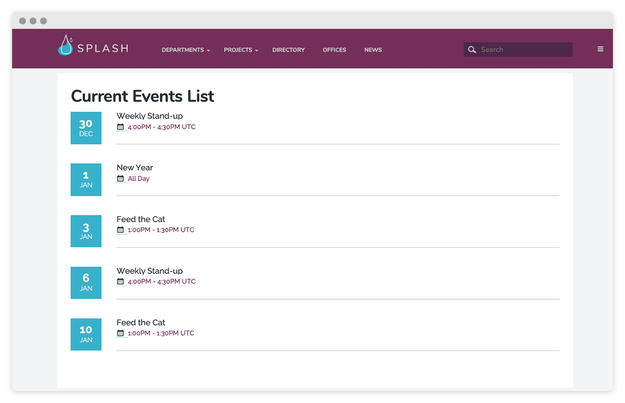Image resolution: width=625 pixels, height=403 pixels.
Task: Click calendar icon for Jan 10 event
Action: (x=121, y=334)
